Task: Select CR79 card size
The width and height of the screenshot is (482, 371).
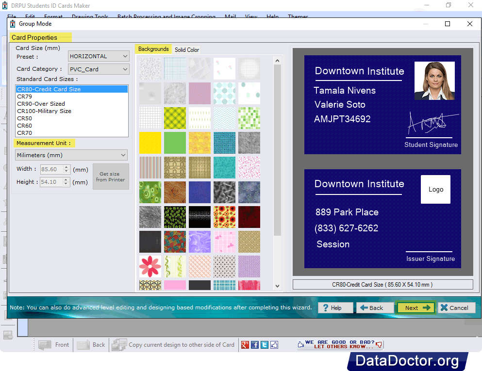Action: [x=72, y=97]
